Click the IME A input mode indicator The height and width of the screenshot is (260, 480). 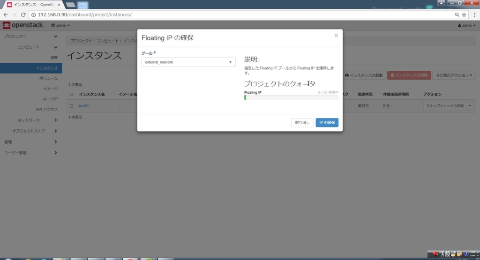442,254
